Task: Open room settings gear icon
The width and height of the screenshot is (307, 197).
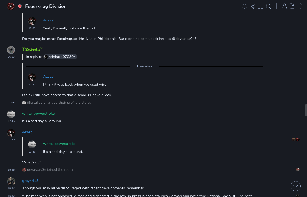Action: pos(244,6)
